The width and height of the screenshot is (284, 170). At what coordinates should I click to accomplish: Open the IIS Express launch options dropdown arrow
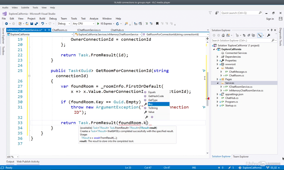point(114,24)
